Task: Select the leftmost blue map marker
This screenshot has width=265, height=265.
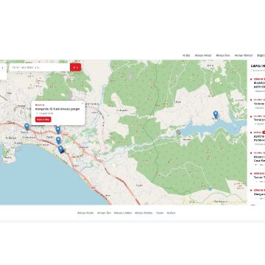Action: tap(26, 127)
